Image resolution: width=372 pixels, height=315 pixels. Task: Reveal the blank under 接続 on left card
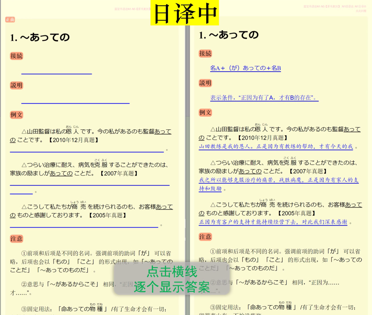[x=57, y=74]
